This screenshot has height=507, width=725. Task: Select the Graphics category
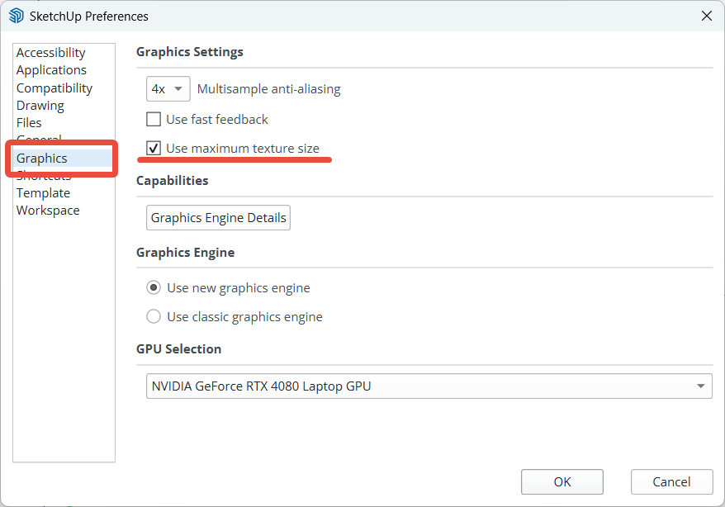pyautogui.click(x=42, y=159)
